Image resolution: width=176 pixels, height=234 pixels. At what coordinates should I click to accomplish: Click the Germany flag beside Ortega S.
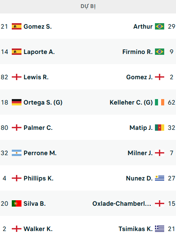pyautogui.click(x=16, y=102)
